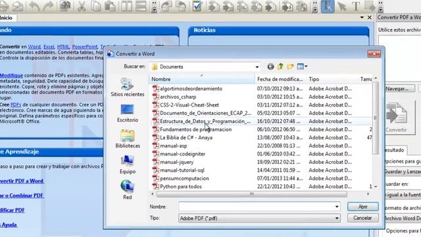Screen dimensions: 421x237
Task: Follow the PDFs link after Cree
Action: pos(16,105)
